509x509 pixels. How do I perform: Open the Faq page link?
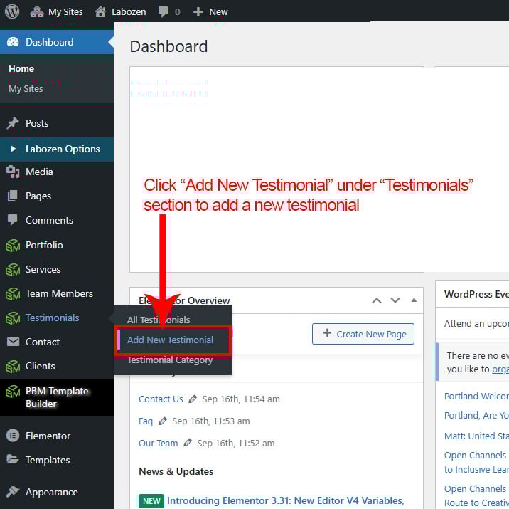(146, 421)
